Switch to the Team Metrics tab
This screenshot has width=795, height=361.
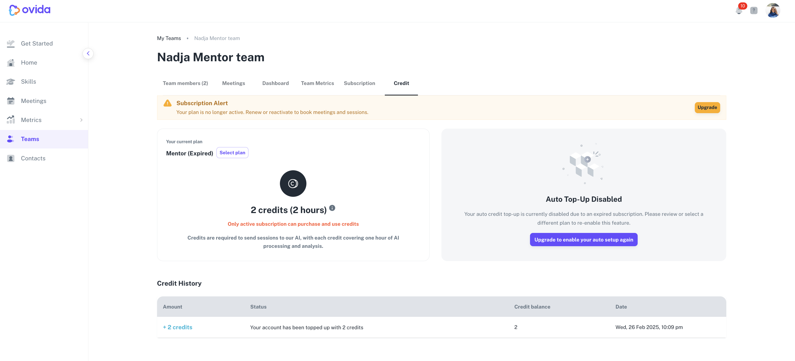[x=317, y=83]
